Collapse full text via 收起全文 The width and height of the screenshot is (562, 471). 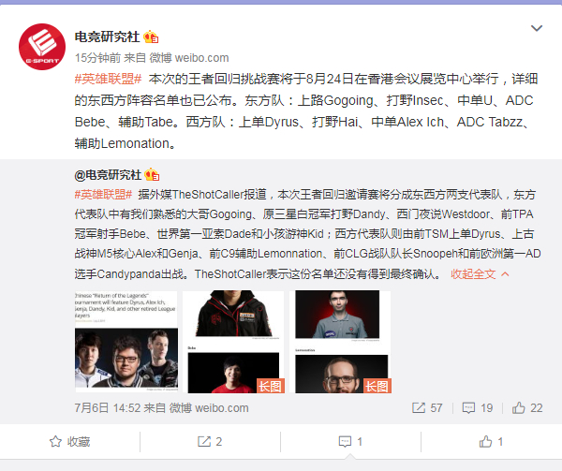tap(480, 274)
